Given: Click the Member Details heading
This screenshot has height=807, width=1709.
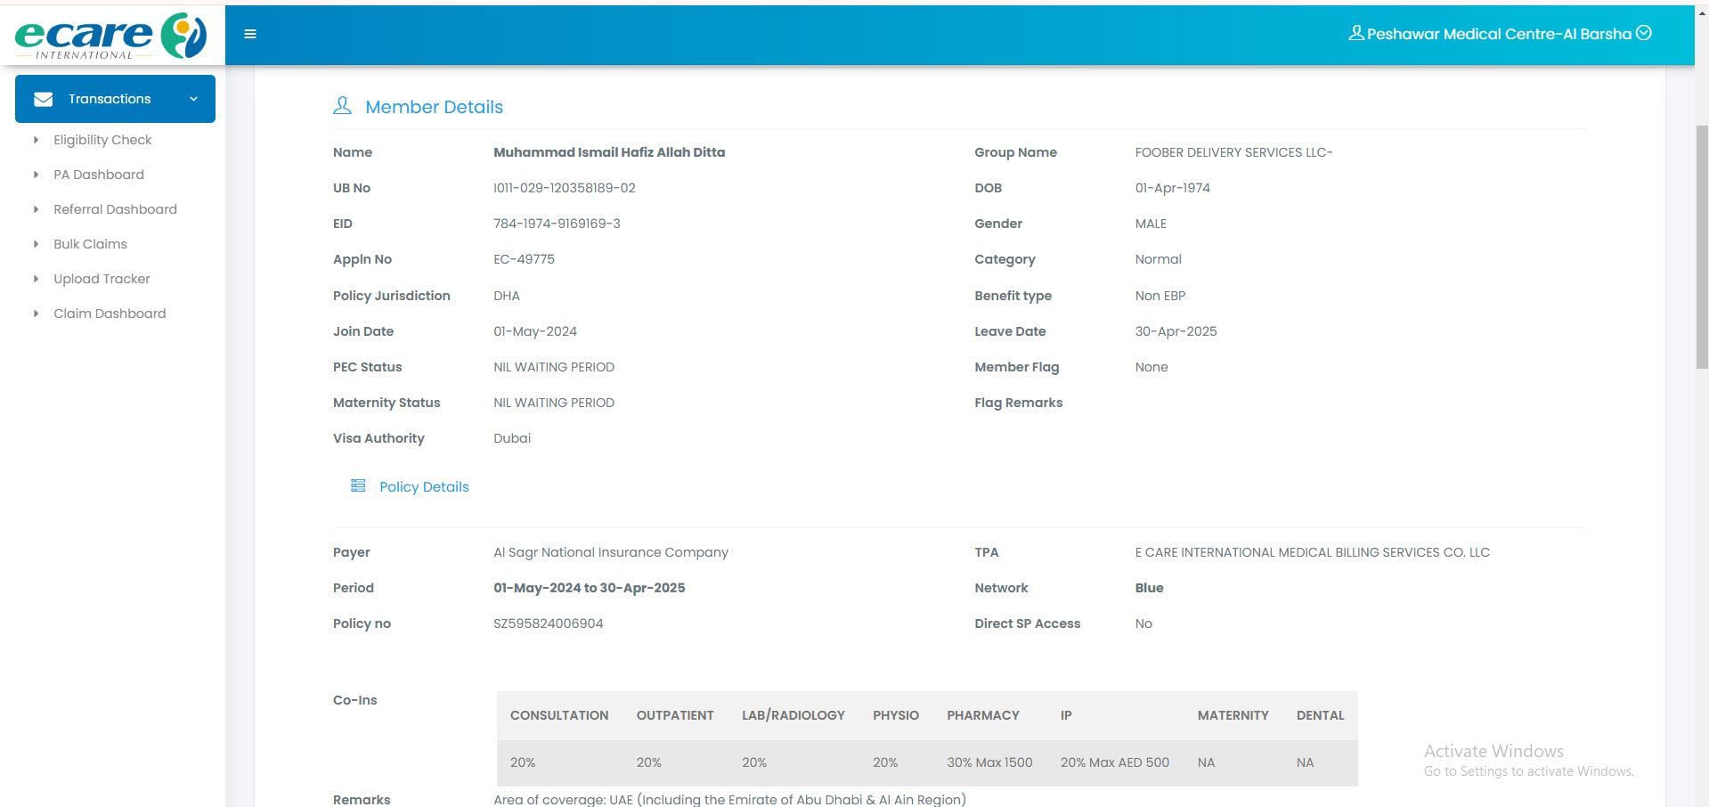Looking at the screenshot, I should click(x=434, y=107).
